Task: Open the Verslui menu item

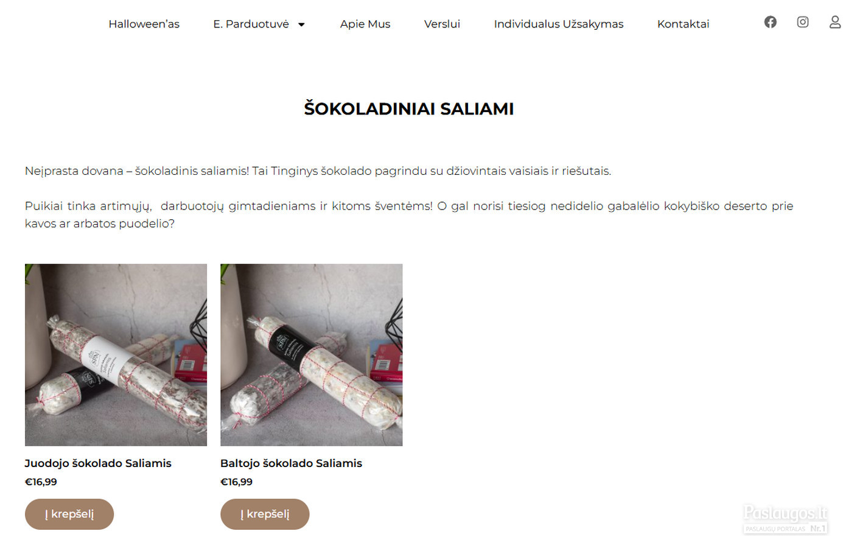Action: 442,24
